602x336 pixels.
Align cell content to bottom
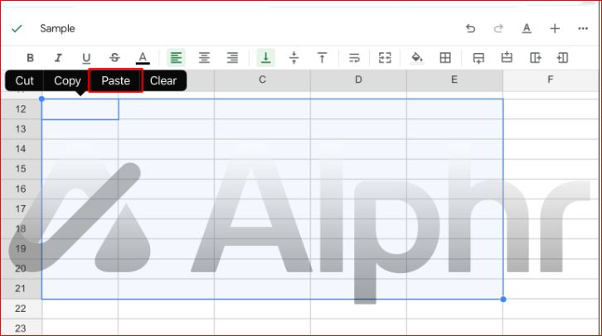tap(265, 58)
